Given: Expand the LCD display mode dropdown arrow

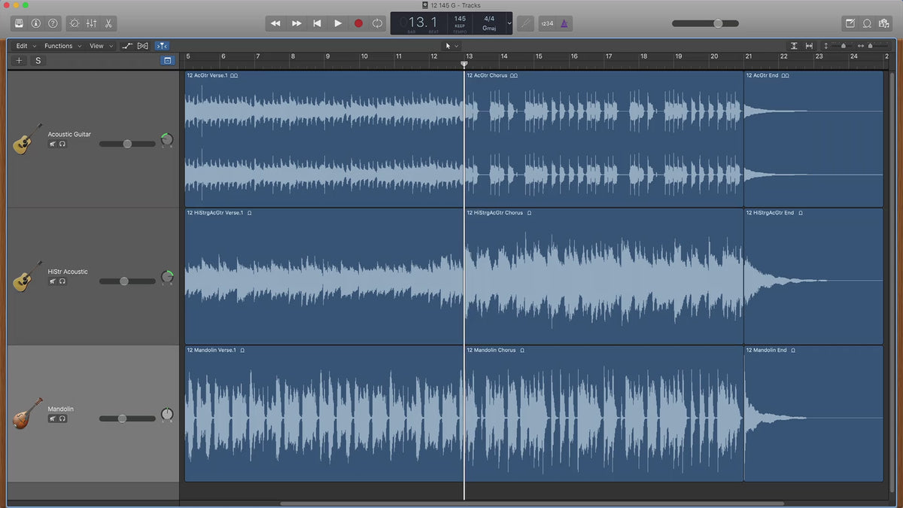Looking at the screenshot, I should [x=509, y=23].
